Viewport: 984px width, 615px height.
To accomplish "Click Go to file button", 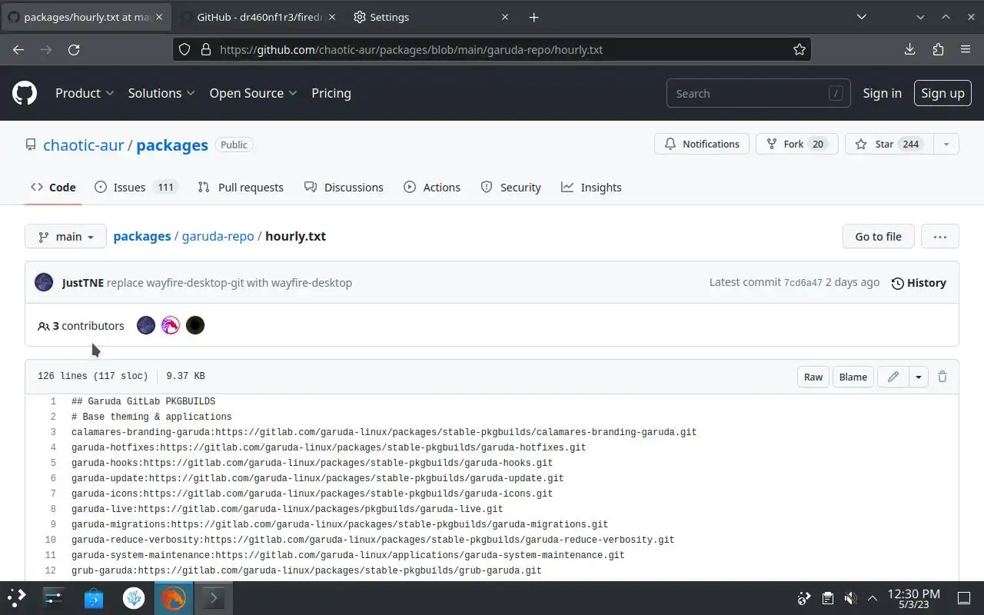I will coord(878,237).
